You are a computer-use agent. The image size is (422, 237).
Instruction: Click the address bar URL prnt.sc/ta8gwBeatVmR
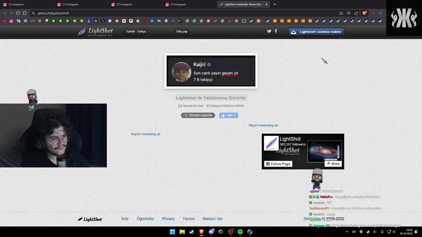pyautogui.click(x=53, y=13)
